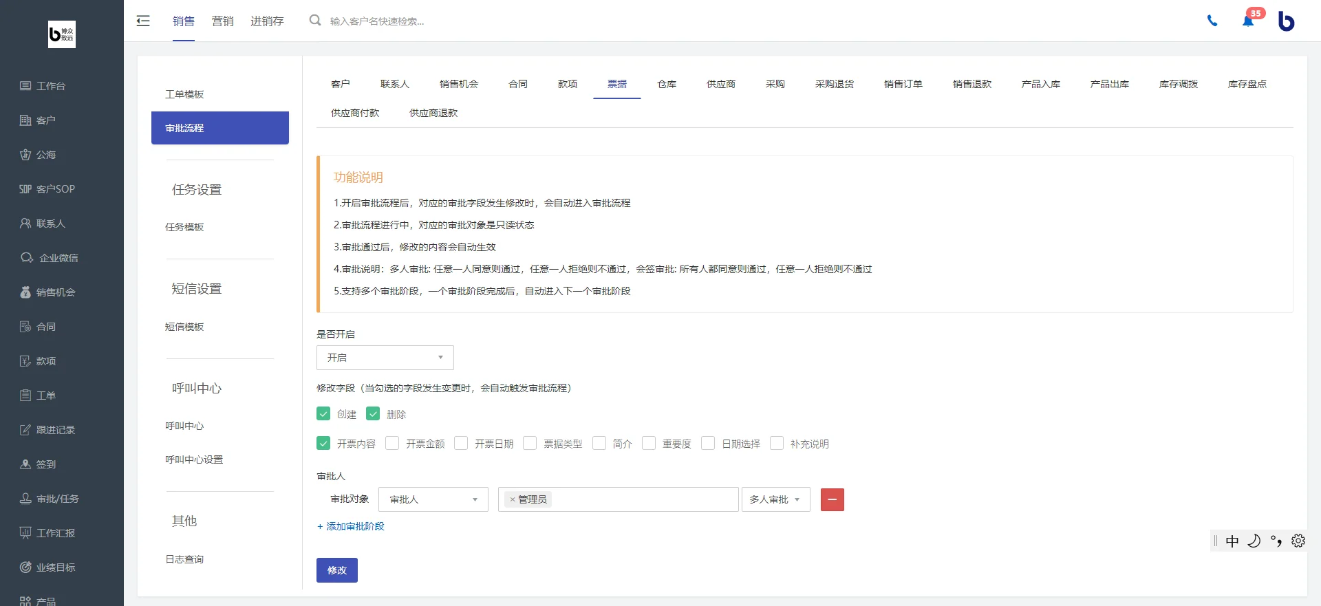Switch to the 销售机会 tab

click(x=459, y=84)
